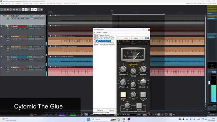Open Windows Start menu

(88, 119)
